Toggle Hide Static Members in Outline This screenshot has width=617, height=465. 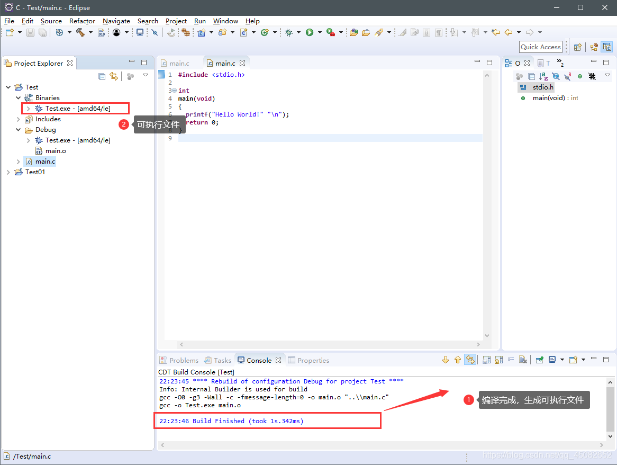(x=567, y=76)
